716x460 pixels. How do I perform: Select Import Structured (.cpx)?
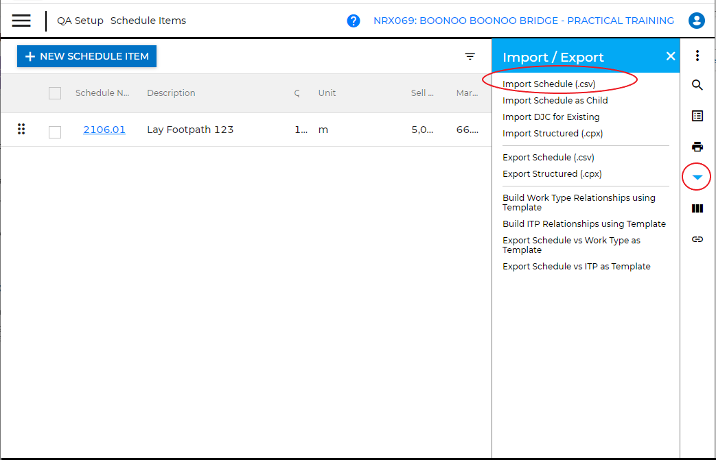pos(553,133)
